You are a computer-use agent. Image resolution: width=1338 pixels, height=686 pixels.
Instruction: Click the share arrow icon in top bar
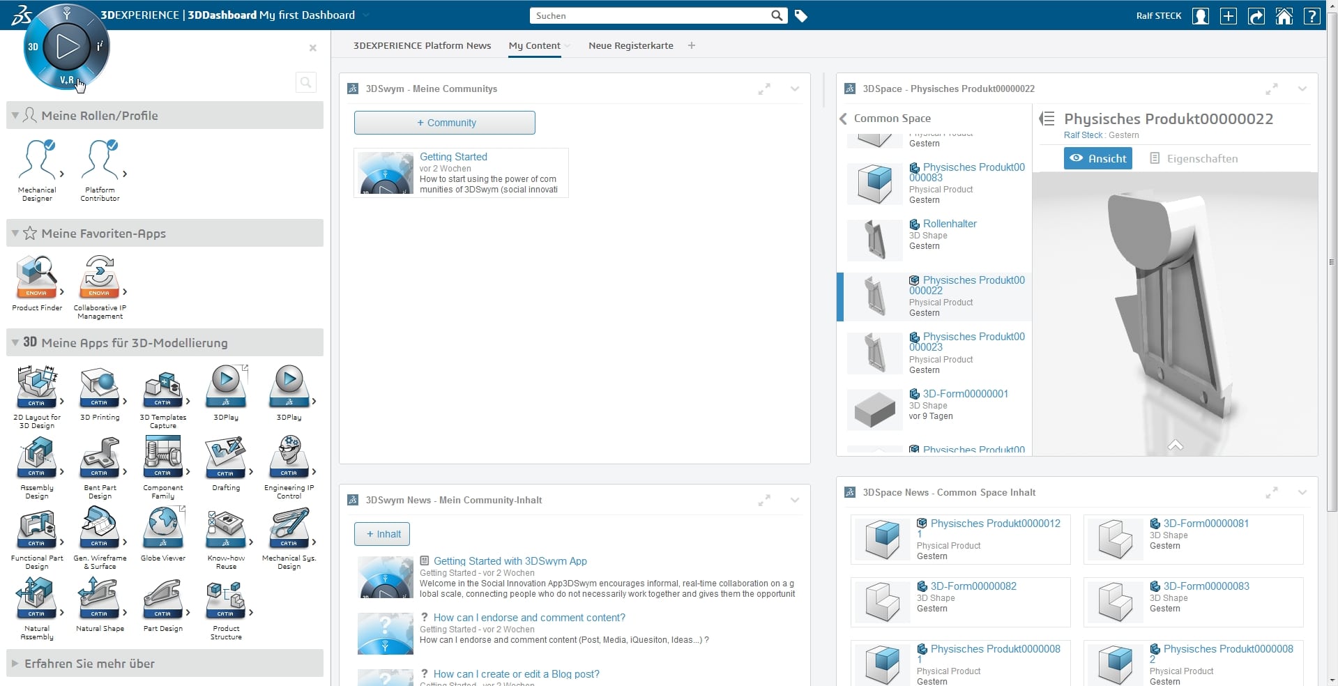coord(1256,16)
